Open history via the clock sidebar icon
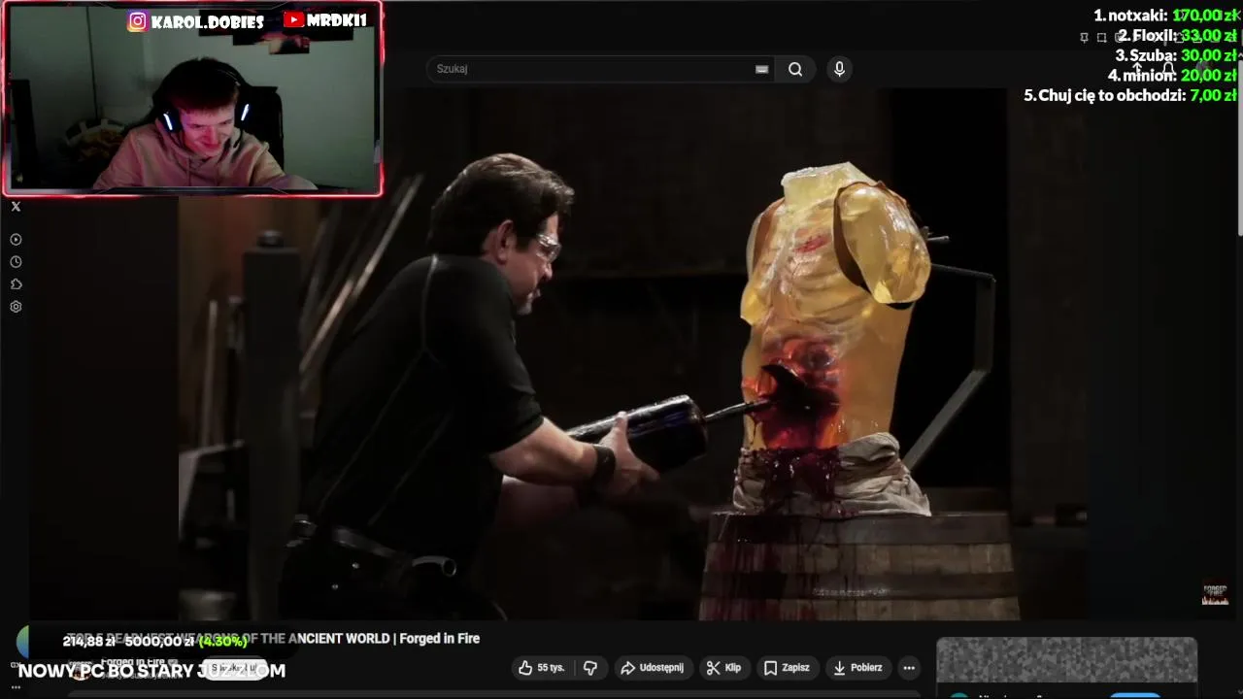This screenshot has width=1243, height=699. [16, 262]
